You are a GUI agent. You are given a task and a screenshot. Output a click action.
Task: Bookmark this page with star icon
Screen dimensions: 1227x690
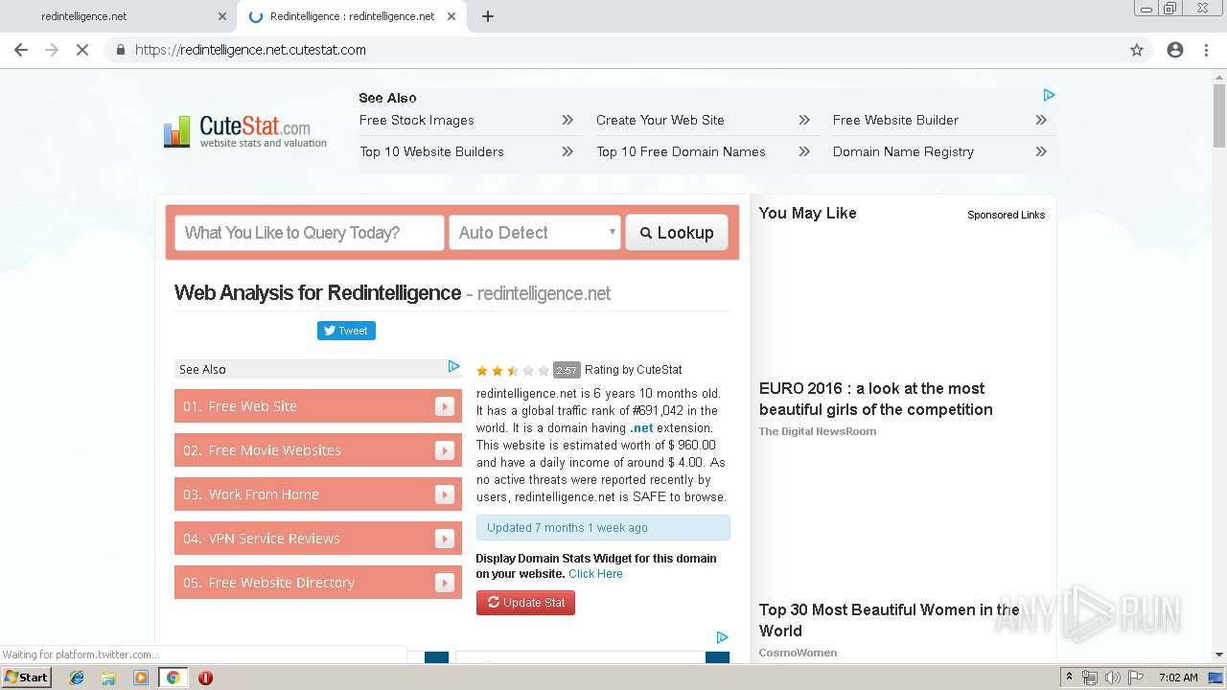click(x=1137, y=50)
